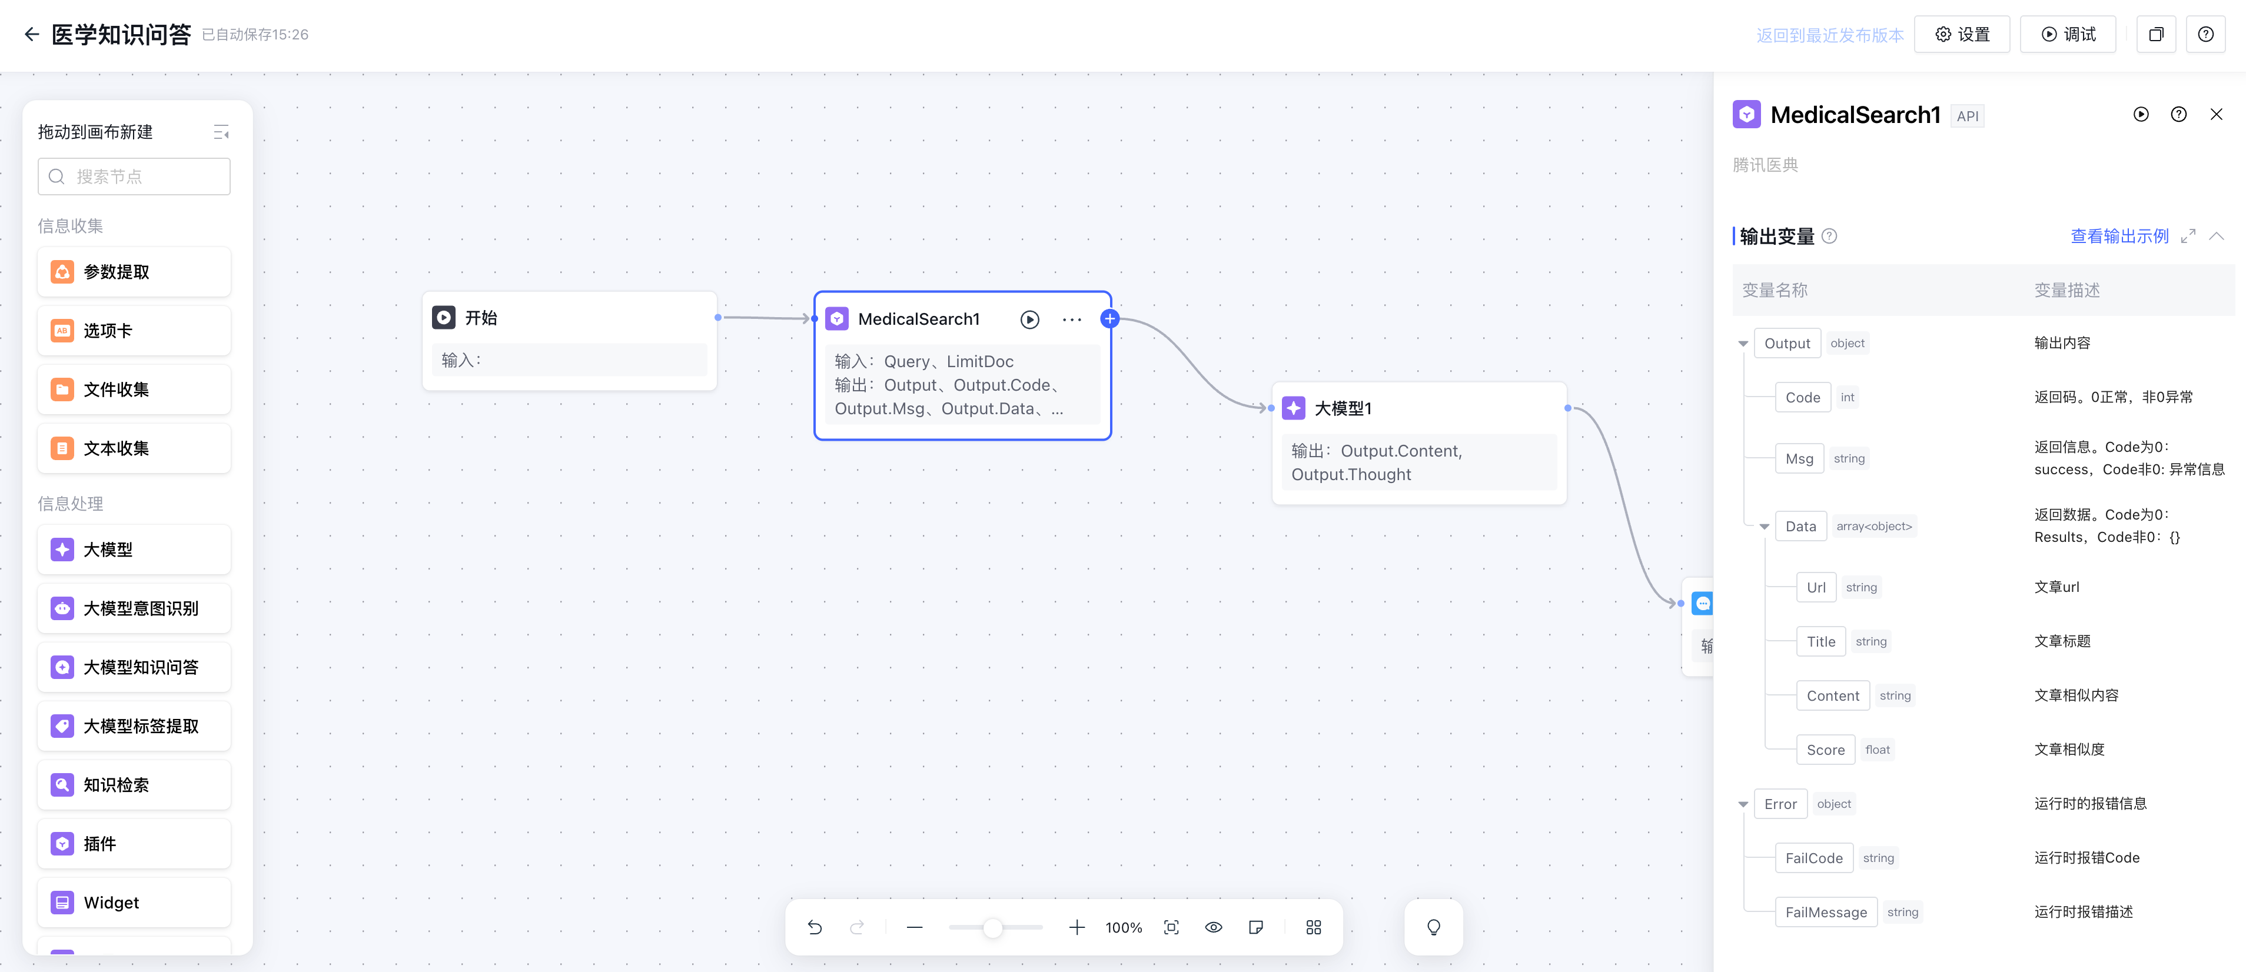This screenshot has height=972, width=2246.
Task: Click the grid auto-layout icon
Action: point(1313,927)
